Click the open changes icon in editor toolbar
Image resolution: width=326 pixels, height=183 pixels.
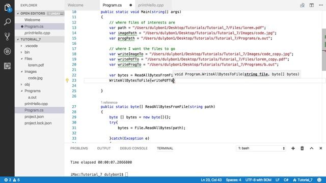pos(302,5)
